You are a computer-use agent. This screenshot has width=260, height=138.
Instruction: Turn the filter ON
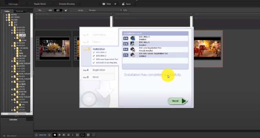[x=50, y=10]
